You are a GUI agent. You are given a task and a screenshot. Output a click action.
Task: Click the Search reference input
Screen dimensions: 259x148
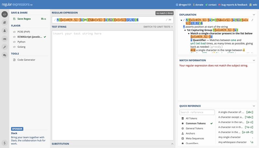tap(197, 112)
